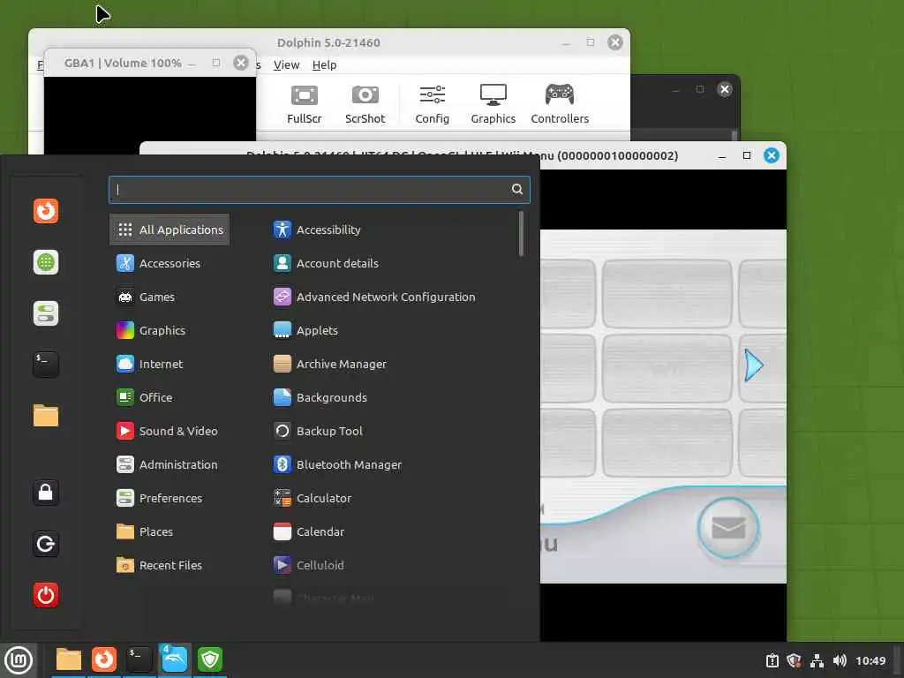
Task: Select the Games category
Action: [x=169, y=297]
